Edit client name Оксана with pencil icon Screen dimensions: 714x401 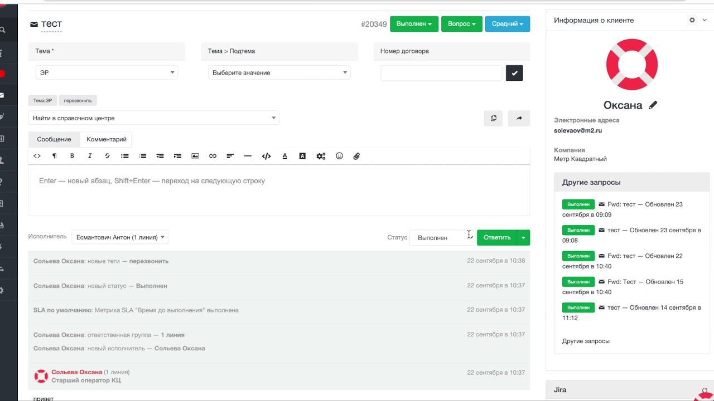[x=653, y=105]
